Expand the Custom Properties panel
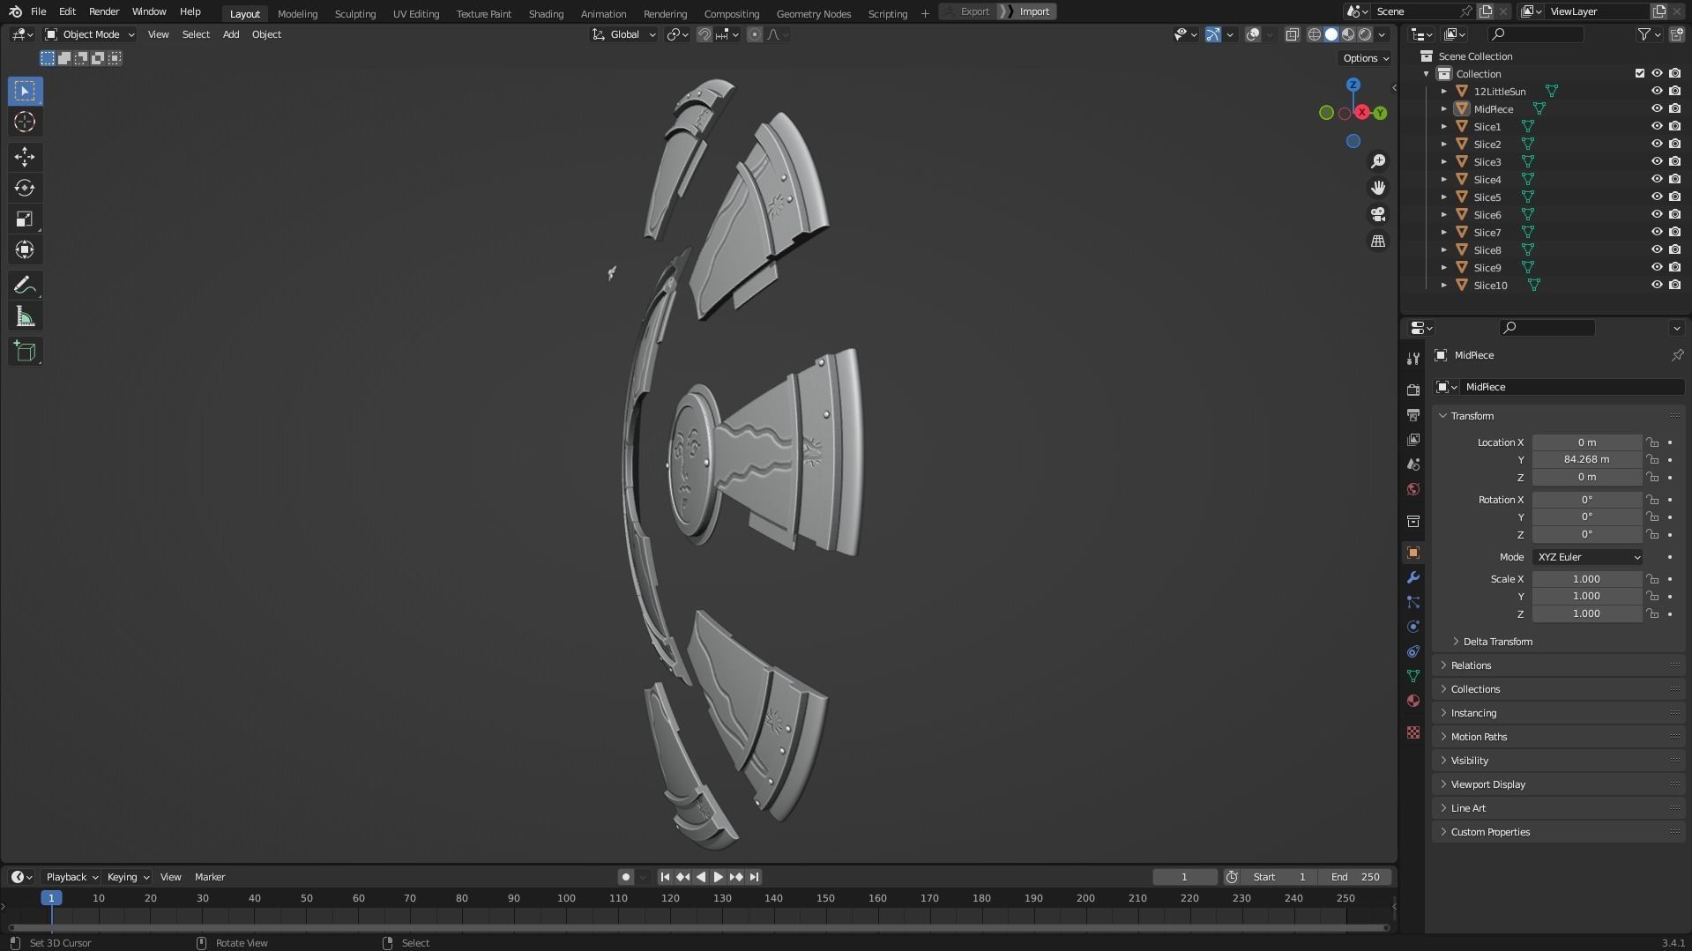Image resolution: width=1692 pixels, height=951 pixels. [1490, 832]
